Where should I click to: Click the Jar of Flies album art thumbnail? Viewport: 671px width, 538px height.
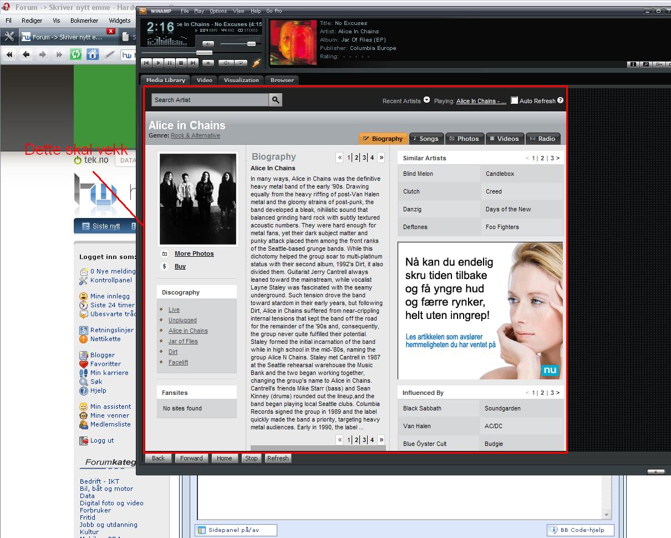(x=293, y=42)
